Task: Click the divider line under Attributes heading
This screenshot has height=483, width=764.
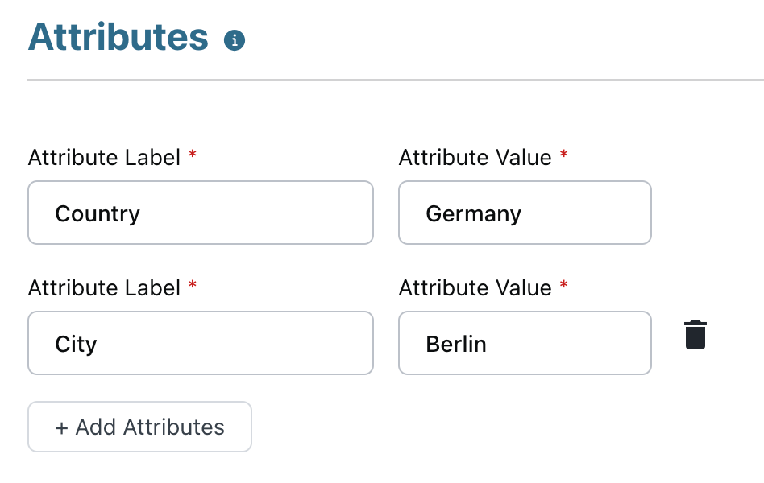Action: pos(395,80)
